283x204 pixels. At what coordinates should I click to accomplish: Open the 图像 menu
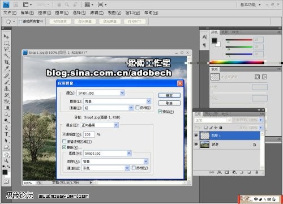click(x=45, y=13)
